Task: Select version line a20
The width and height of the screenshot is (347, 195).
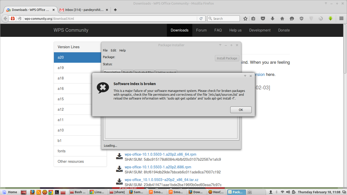Action: [77, 57]
